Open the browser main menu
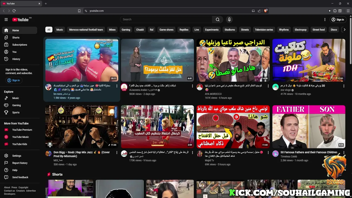 tap(348, 11)
